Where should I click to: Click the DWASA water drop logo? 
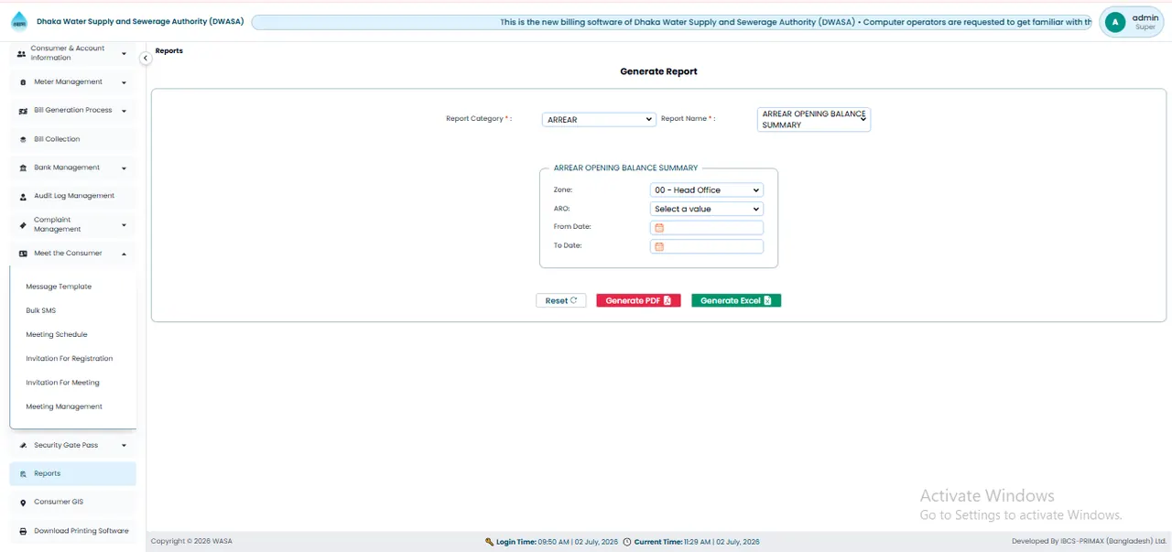point(19,21)
